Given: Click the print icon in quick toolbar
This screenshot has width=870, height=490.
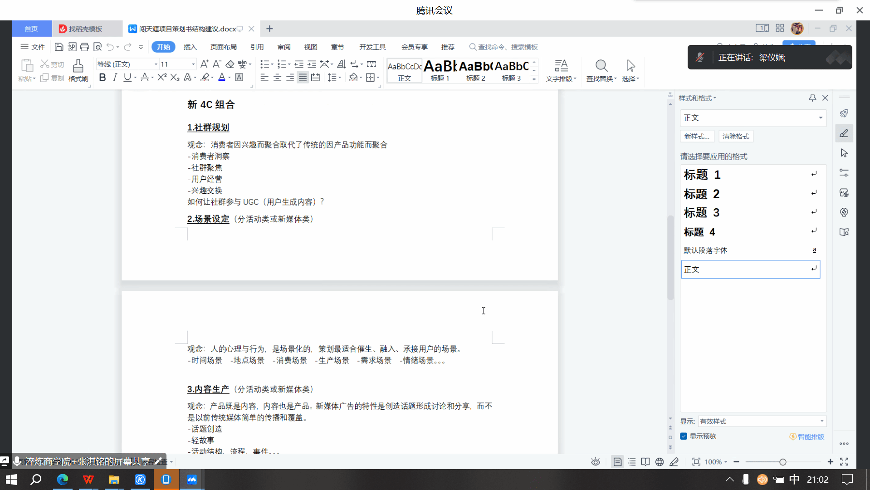Looking at the screenshot, I should (84, 47).
